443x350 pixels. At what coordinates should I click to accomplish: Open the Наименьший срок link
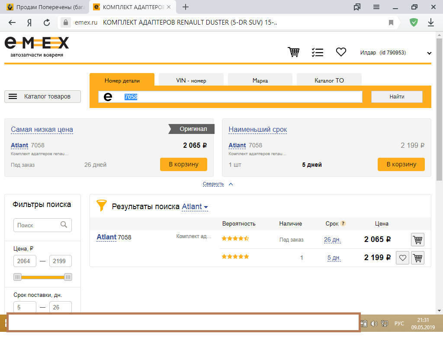pos(258,129)
